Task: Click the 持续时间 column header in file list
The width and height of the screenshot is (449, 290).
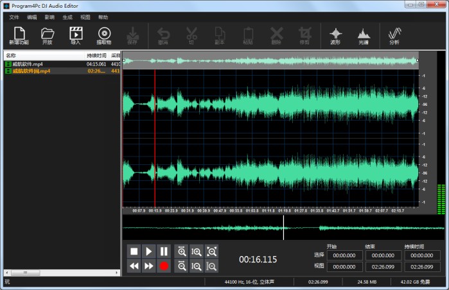Action: [x=96, y=56]
